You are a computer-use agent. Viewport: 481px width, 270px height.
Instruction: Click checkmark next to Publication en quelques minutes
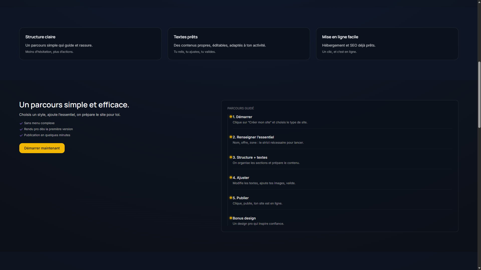tap(21, 135)
